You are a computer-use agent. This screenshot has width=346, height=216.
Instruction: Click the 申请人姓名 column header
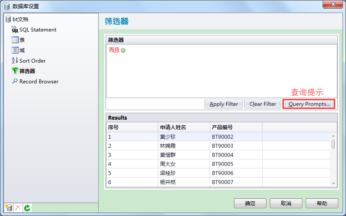tap(184, 127)
